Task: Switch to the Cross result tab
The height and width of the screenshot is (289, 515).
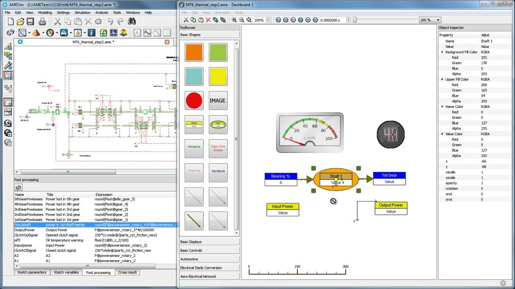Action: (x=128, y=272)
